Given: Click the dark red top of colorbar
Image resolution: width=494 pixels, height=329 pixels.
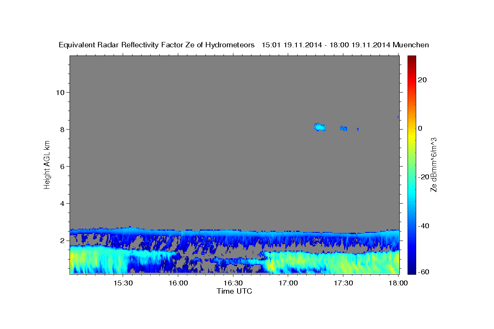Looking at the screenshot, I should click(x=412, y=60).
